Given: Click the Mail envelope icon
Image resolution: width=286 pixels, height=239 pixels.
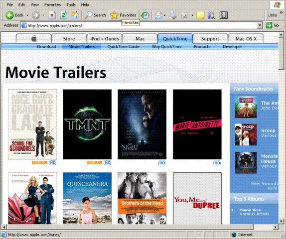Looking at the screenshot, I should click(158, 15).
